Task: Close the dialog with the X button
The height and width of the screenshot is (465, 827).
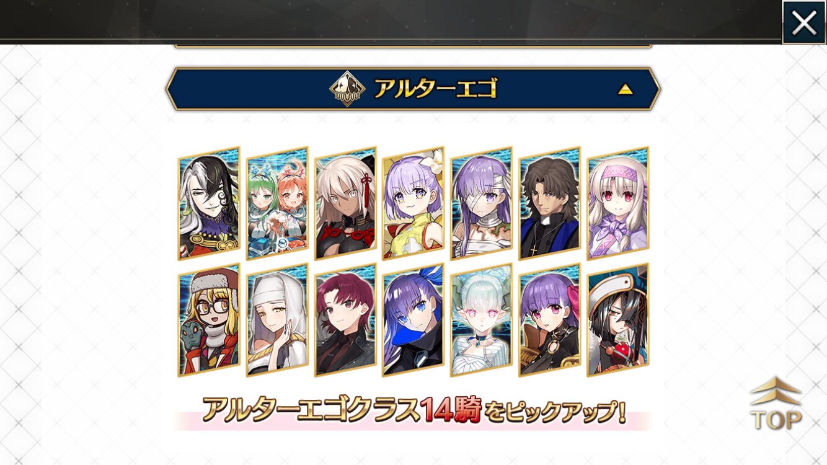Action: (803, 22)
